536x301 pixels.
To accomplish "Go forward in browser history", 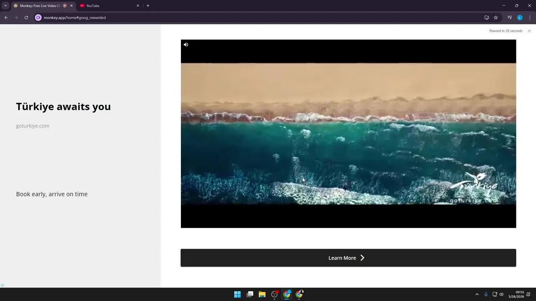I will pos(16,18).
